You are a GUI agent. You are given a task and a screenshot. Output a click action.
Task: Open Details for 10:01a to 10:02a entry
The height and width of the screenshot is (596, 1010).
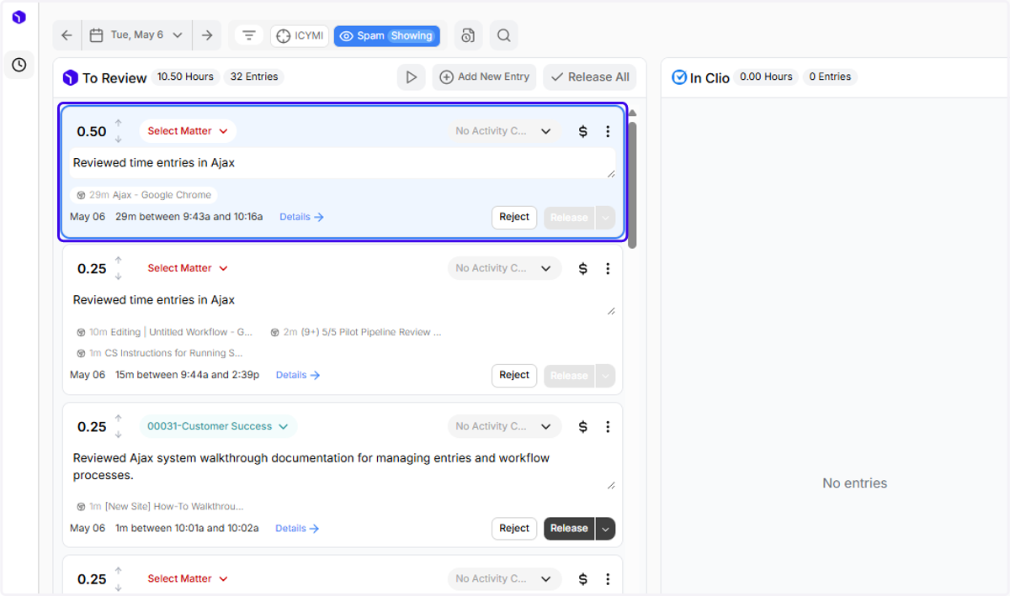click(297, 529)
